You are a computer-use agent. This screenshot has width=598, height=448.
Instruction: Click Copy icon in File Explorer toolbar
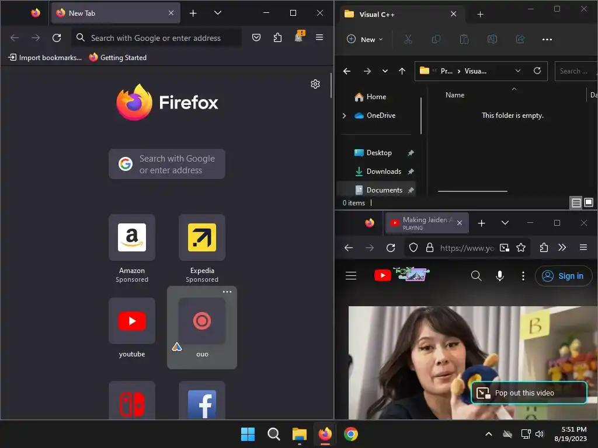coord(436,39)
